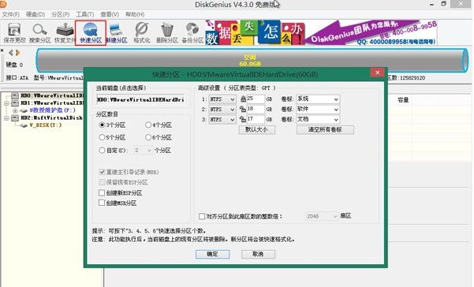Image resolution: width=474 pixels, height=287 pixels.
Task: Click the 容量 column header in the main window
Action: pos(403,100)
